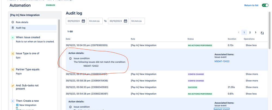The width and height of the screenshot is (272, 110).
Task: Click the Rule details info icon
Action: click(13, 22)
